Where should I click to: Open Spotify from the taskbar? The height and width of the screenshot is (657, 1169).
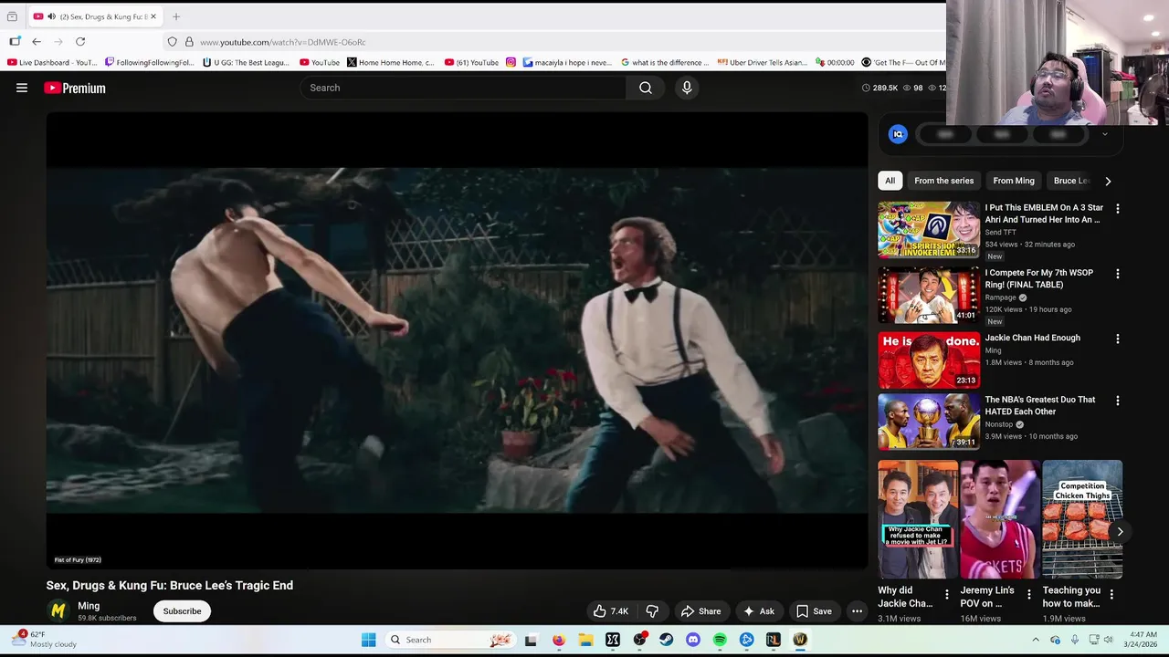(720, 640)
